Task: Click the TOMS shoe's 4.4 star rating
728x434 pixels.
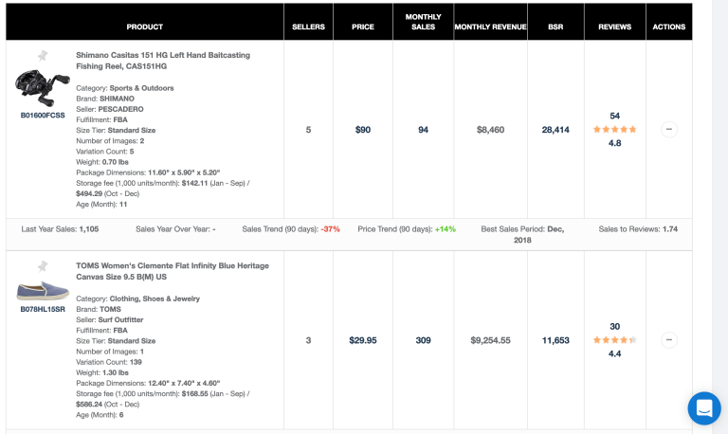Action: tap(614, 340)
